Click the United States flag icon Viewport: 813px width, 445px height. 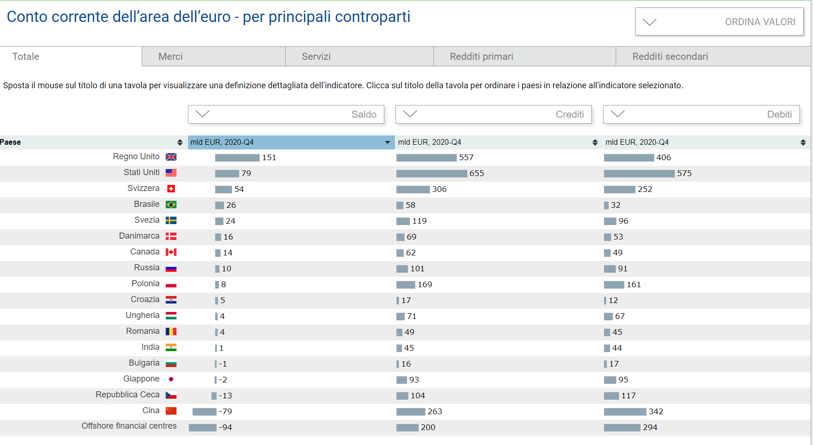click(x=171, y=173)
